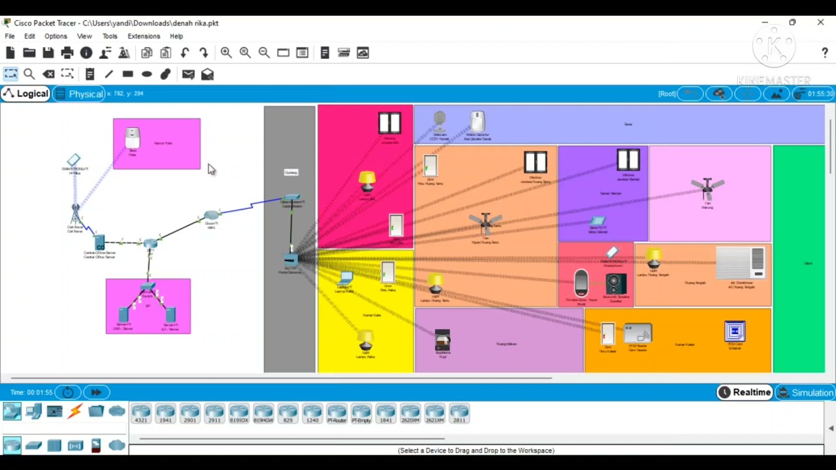This screenshot has width=836, height=470.
Task: Open the Network Information icon
Action: point(86,53)
